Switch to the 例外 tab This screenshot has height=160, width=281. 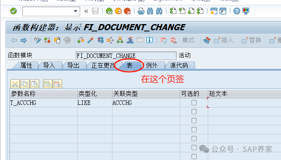tap(152, 65)
